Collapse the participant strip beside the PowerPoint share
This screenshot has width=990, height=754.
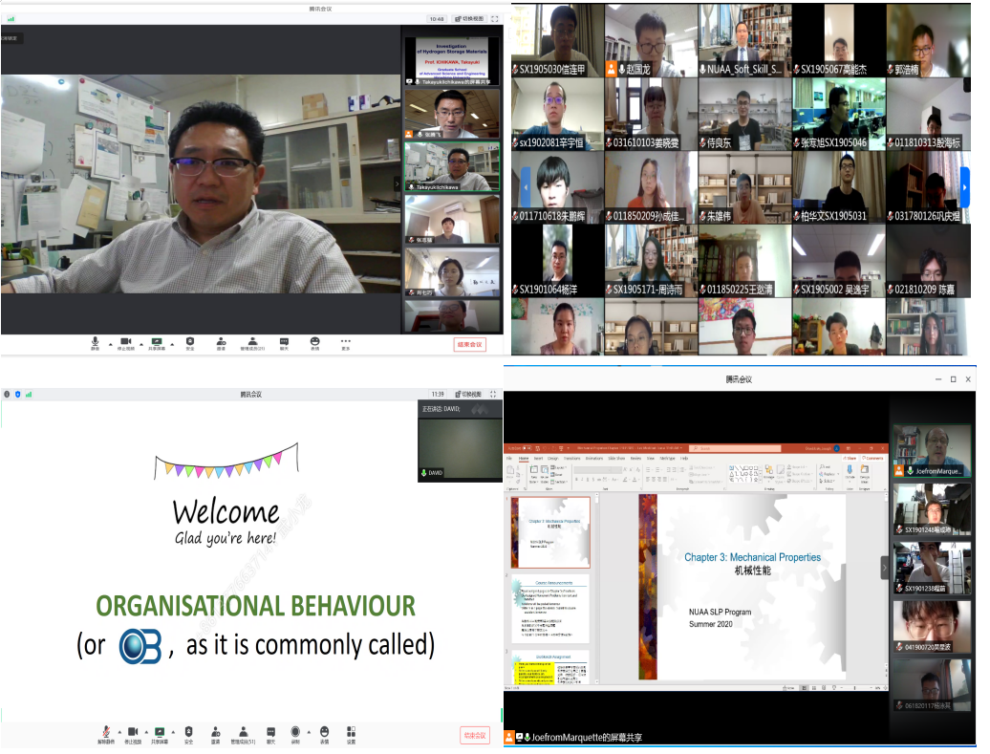coord(885,567)
